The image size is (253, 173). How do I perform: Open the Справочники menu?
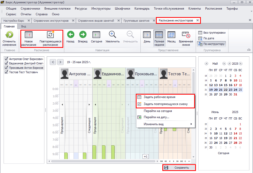coord(30,9)
